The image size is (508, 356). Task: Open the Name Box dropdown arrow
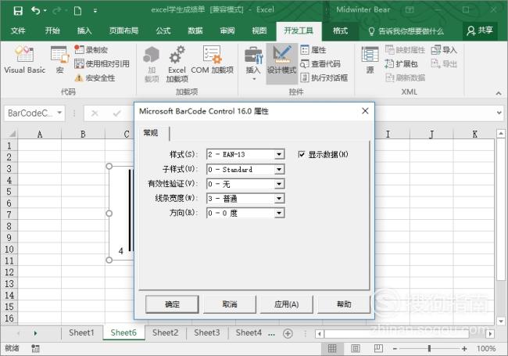point(59,113)
